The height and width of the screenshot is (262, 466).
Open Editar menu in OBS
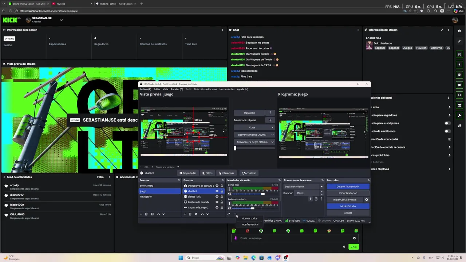(x=157, y=89)
